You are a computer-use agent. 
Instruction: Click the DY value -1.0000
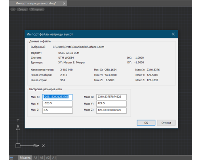click(x=139, y=63)
